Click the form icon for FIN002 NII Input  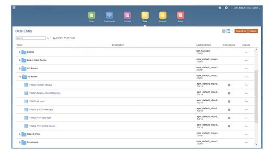tap(26, 101)
